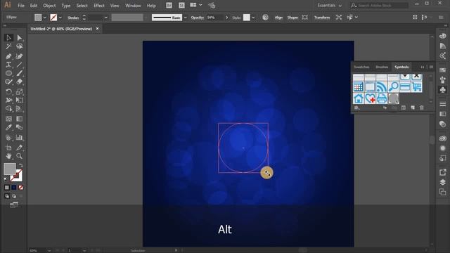Change the screen mode button
Viewport: 450px width, 253px height.
[x=14, y=205]
